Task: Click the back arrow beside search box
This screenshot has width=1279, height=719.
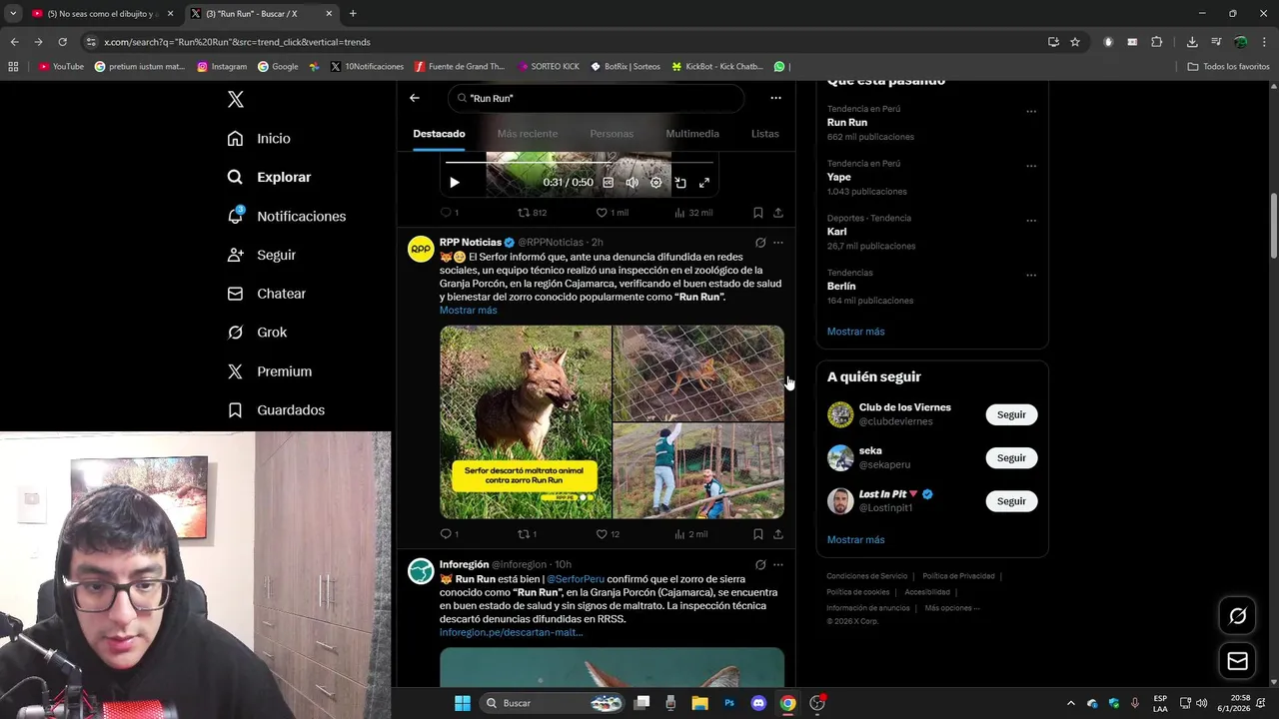Action: pyautogui.click(x=415, y=98)
